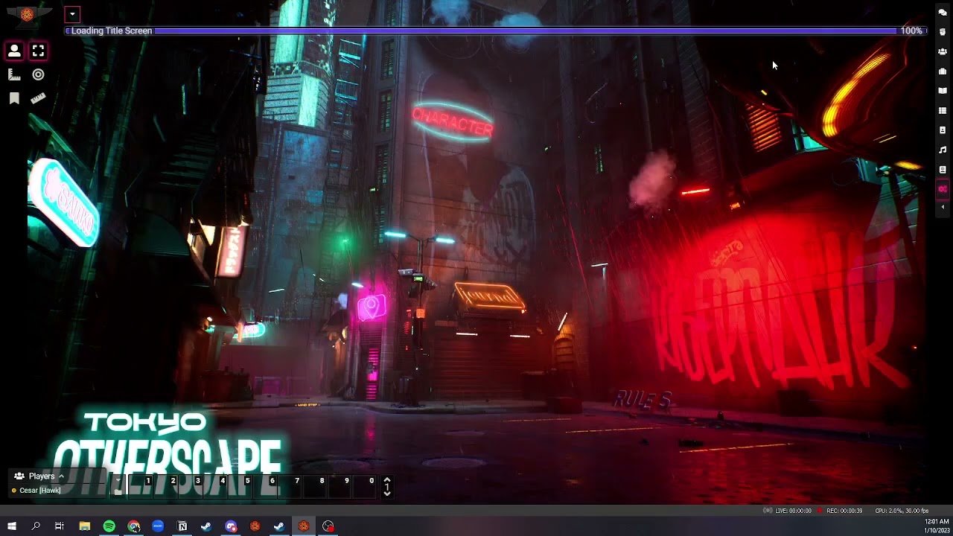Select the target bullseye tool
The image size is (953, 536).
pyautogui.click(x=38, y=74)
